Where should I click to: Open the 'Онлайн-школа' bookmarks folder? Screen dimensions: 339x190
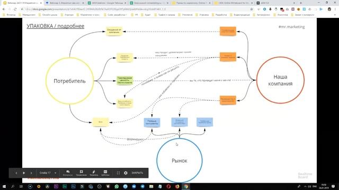[x=48, y=15]
